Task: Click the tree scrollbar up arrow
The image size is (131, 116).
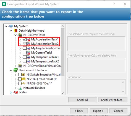Action: pyautogui.click(x=62, y=26)
